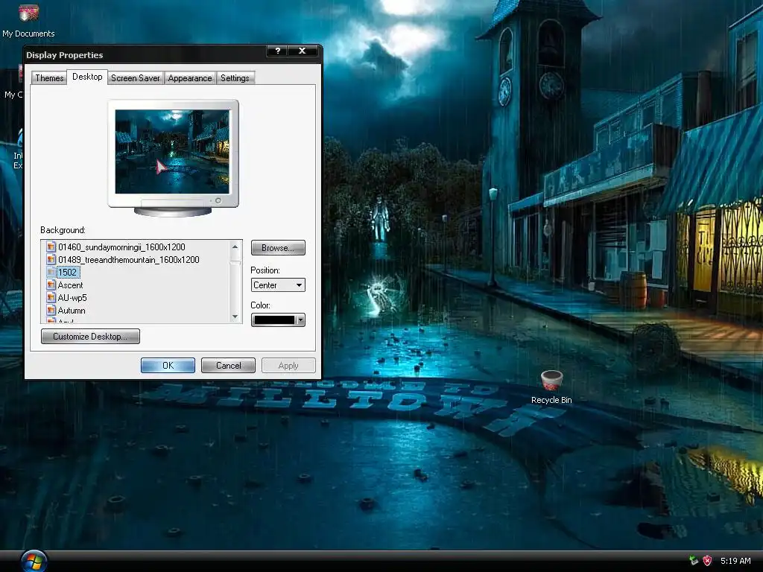
Task: Click the image icon beside 01460_sundaymorningii_1600x1200
Action: coord(51,247)
